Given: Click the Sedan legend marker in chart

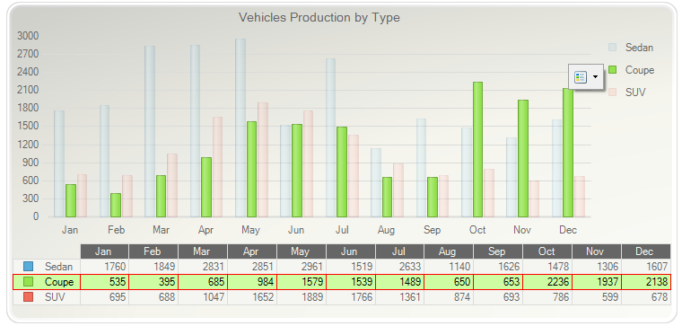Looking at the screenshot, I should tap(612, 48).
